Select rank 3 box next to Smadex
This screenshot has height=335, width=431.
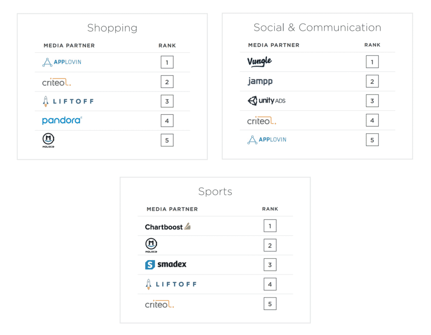click(270, 265)
